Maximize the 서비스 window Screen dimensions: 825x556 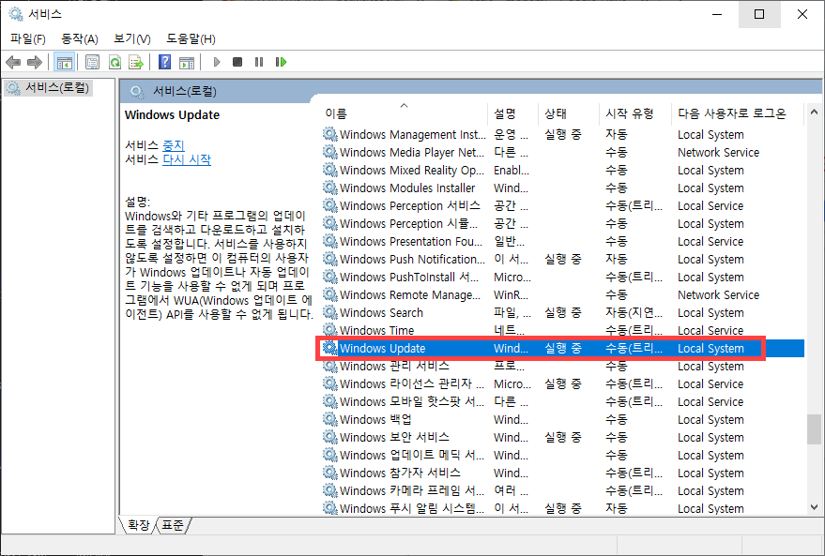point(759,14)
